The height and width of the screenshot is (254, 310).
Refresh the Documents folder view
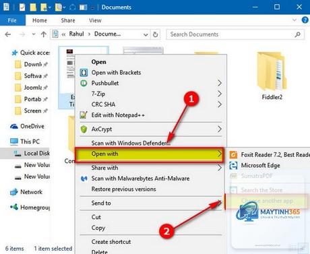[x=155, y=34]
